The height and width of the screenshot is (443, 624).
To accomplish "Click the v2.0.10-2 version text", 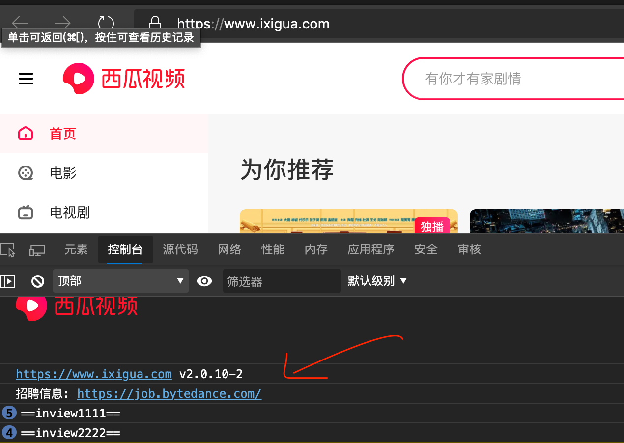I will pyautogui.click(x=211, y=374).
